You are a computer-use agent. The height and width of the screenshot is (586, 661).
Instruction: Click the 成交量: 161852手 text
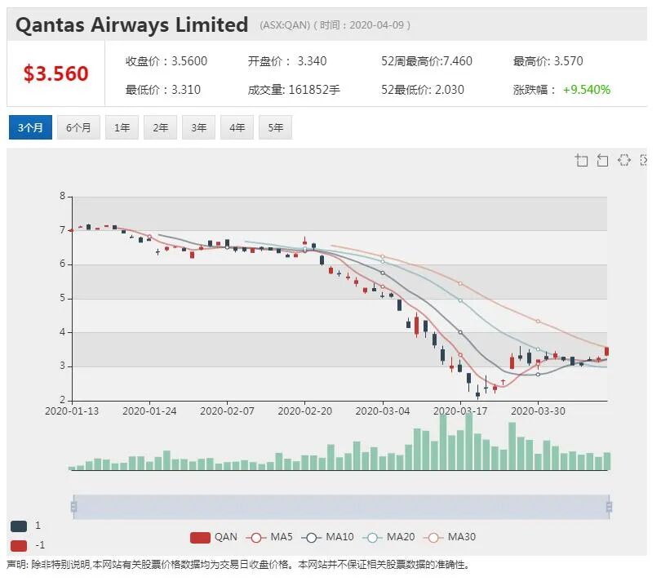click(294, 90)
